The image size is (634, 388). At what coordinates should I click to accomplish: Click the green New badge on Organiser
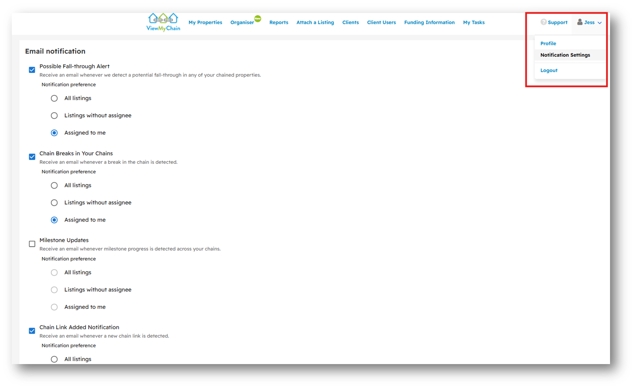tap(257, 18)
